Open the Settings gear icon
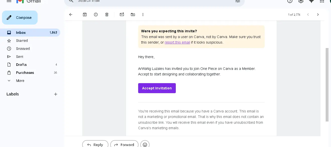 pyautogui.click(x=301, y=1)
